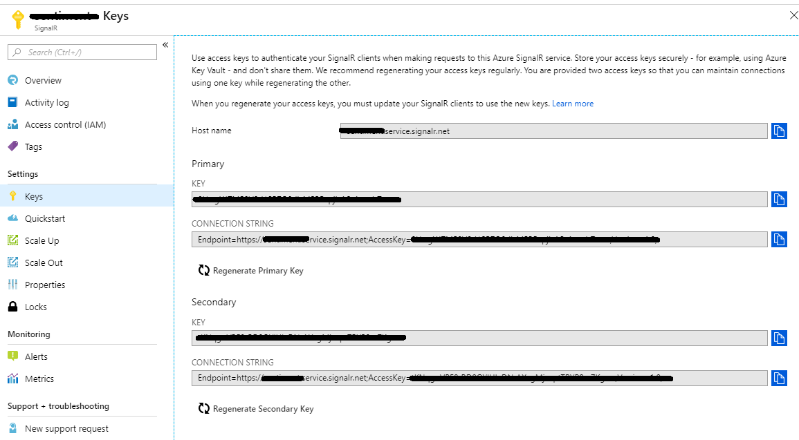This screenshot has height=440, width=799.
Task: Click the Metrics chart icon
Action: pyautogui.click(x=12, y=379)
